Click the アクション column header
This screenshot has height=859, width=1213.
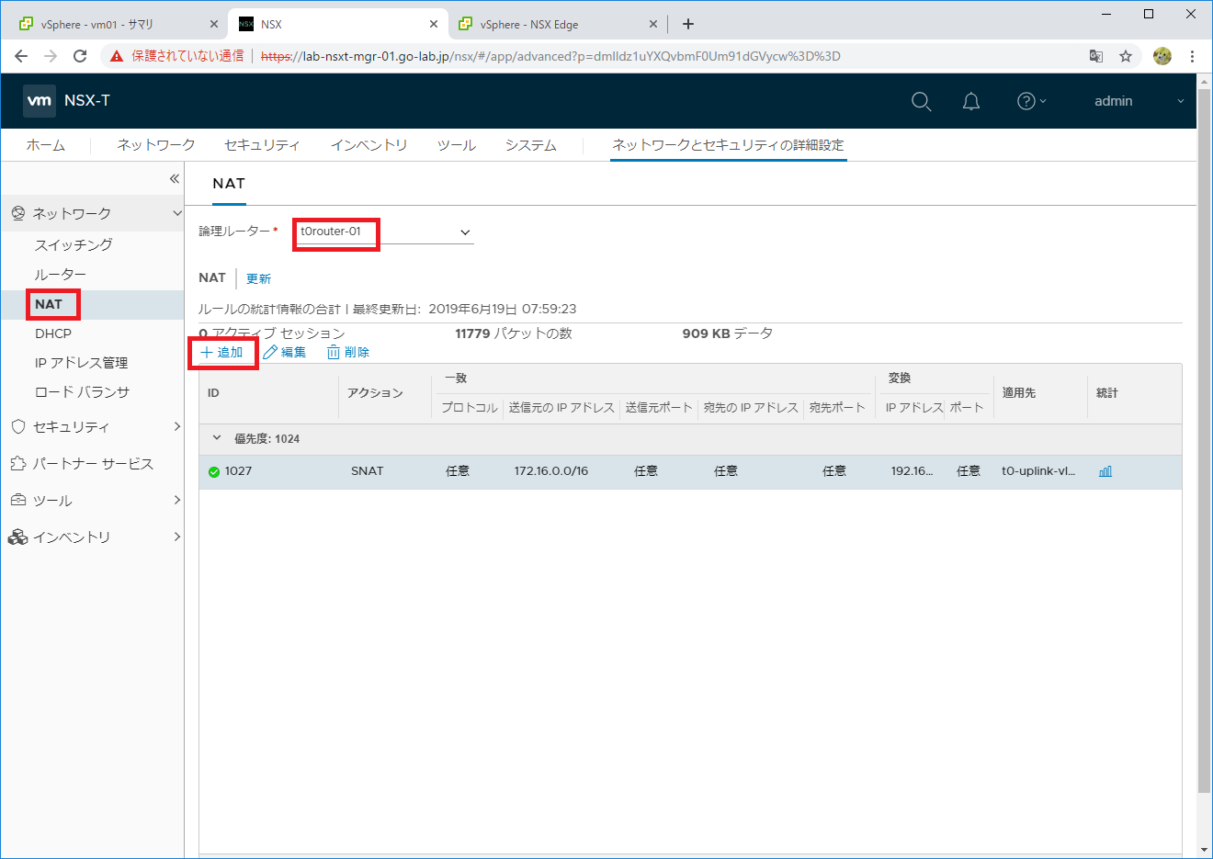(375, 393)
